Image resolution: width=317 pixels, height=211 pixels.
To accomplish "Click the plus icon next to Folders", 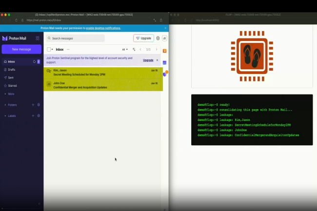I will point(33,105).
